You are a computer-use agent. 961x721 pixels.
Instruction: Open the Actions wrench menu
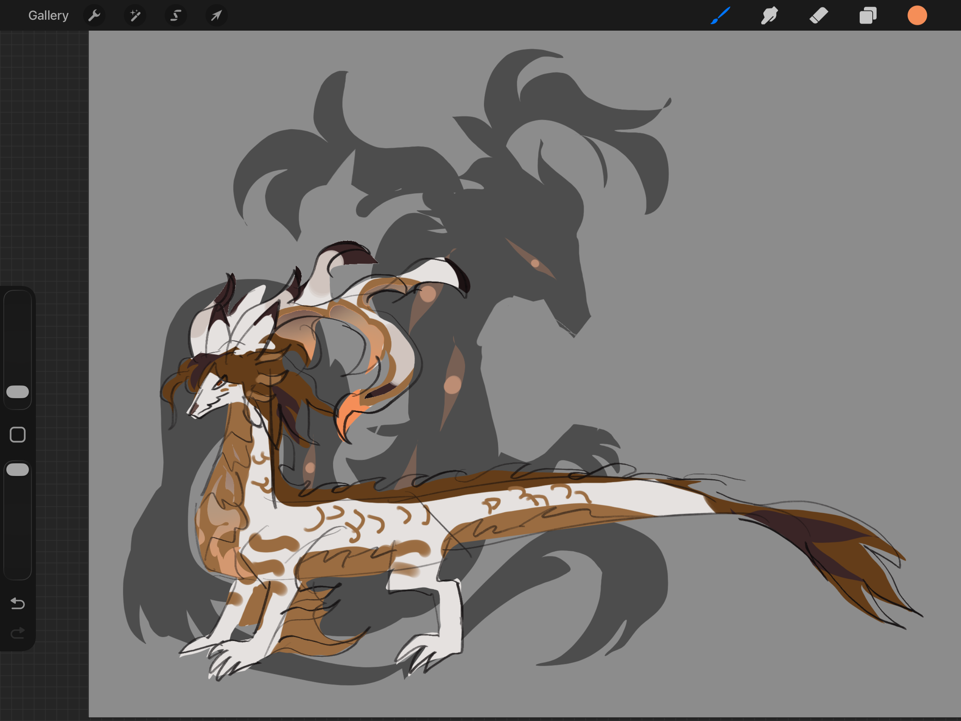click(x=94, y=15)
